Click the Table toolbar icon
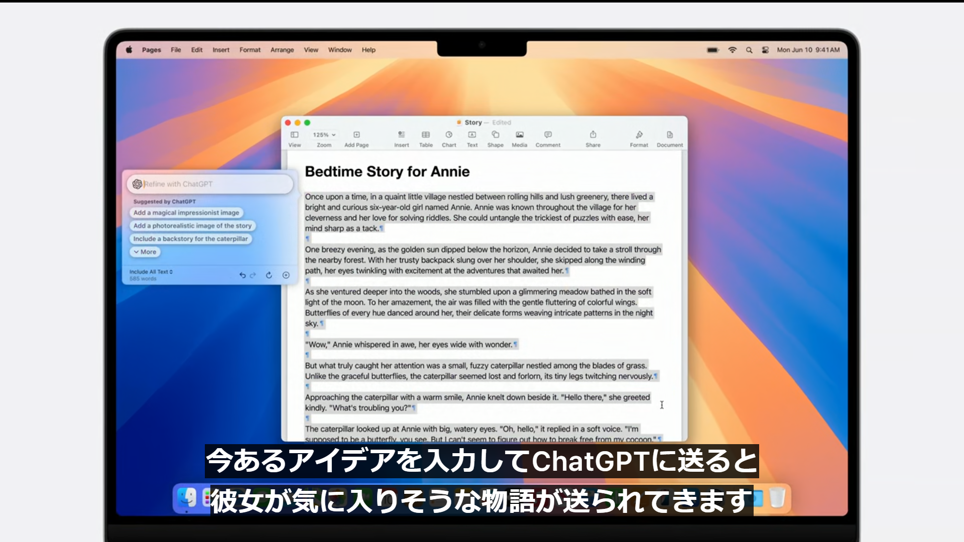Image resolution: width=964 pixels, height=542 pixels. [x=426, y=135]
